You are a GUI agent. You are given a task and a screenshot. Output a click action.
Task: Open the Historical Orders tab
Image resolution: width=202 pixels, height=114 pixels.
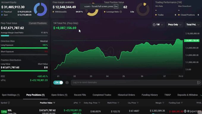click(126, 95)
